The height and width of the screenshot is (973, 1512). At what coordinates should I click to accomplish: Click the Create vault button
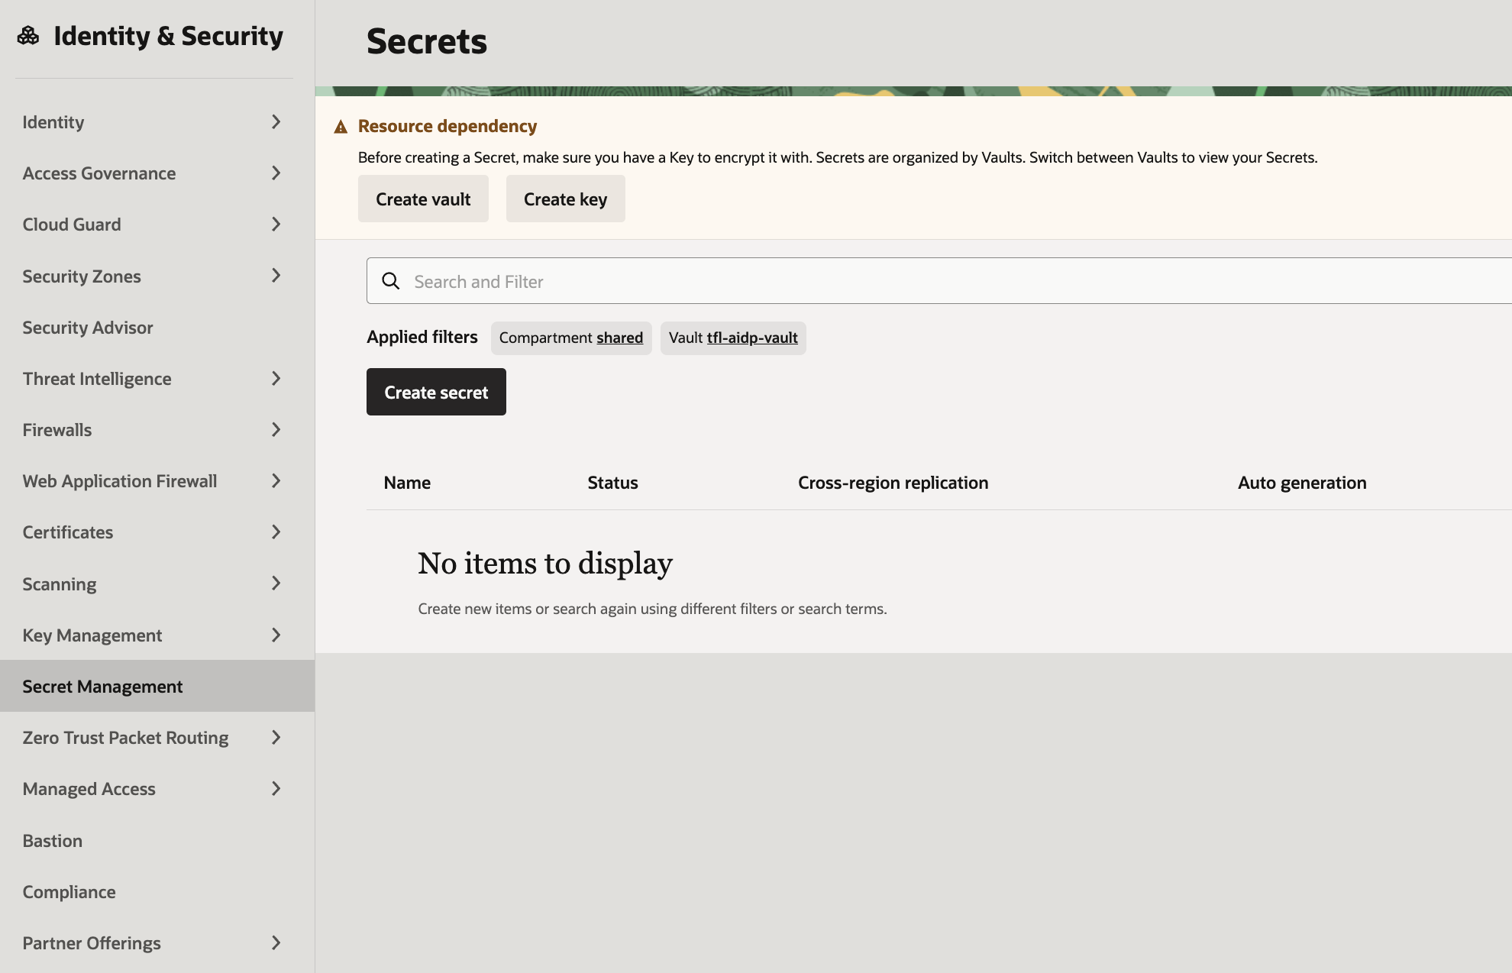pos(423,199)
